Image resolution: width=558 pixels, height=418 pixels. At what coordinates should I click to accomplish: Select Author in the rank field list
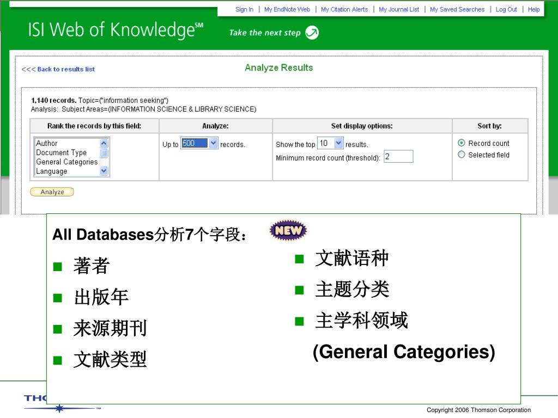[x=47, y=143]
